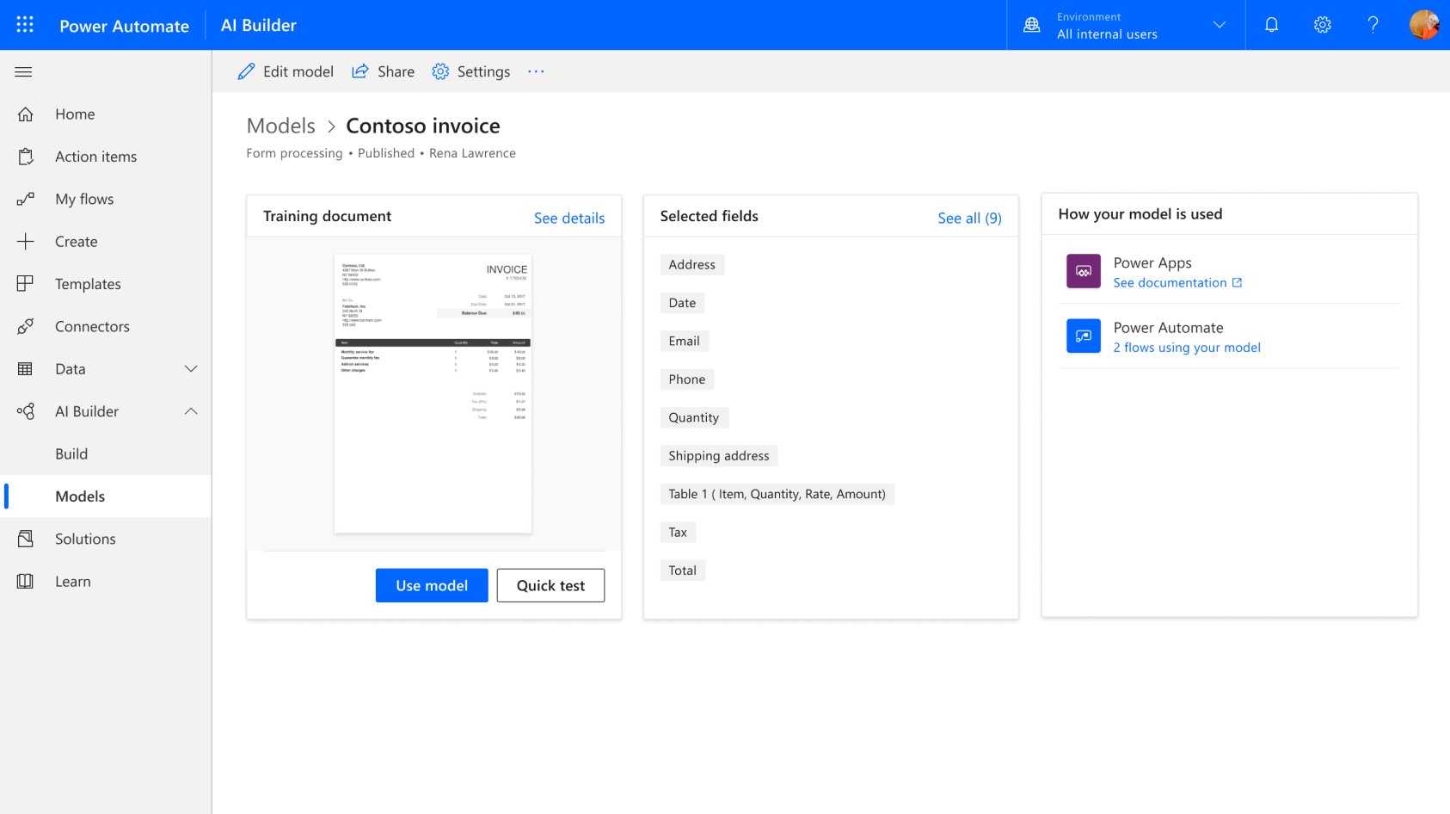The image size is (1450, 814).
Task: Click the Power Apps purple icon
Action: 1084,271
